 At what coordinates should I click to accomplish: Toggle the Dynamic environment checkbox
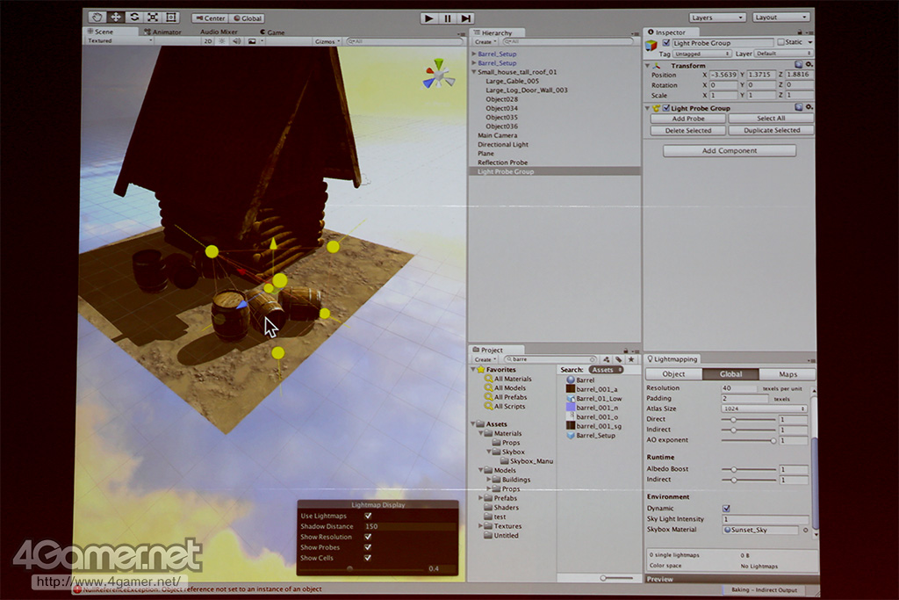coord(726,509)
